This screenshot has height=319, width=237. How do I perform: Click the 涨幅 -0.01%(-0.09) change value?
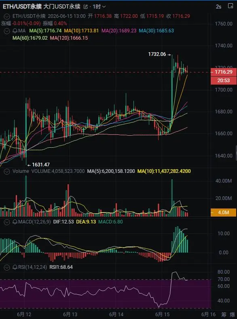click(21, 23)
